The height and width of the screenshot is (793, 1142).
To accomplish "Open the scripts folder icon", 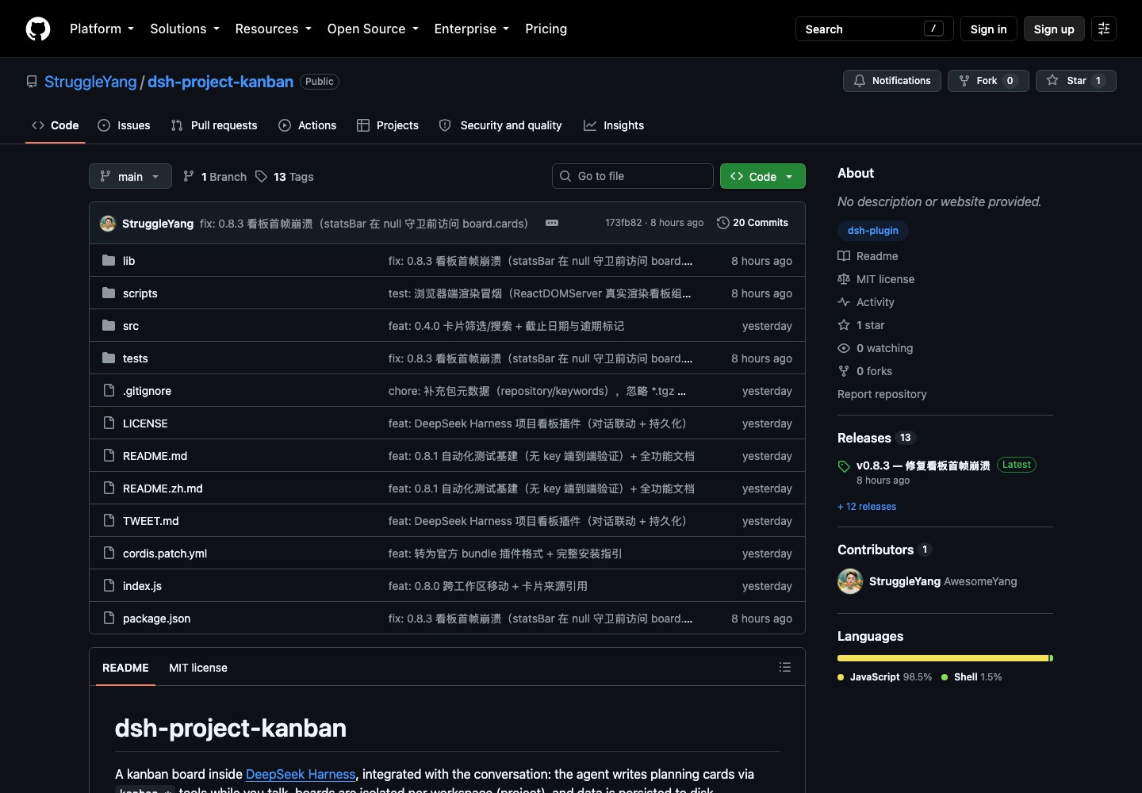I will click(109, 293).
